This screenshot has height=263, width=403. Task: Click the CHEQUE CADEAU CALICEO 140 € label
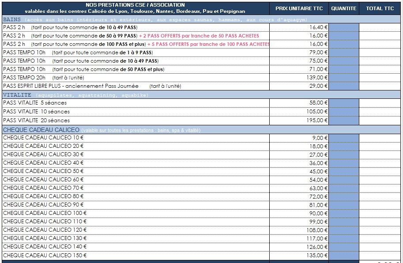click(45, 247)
